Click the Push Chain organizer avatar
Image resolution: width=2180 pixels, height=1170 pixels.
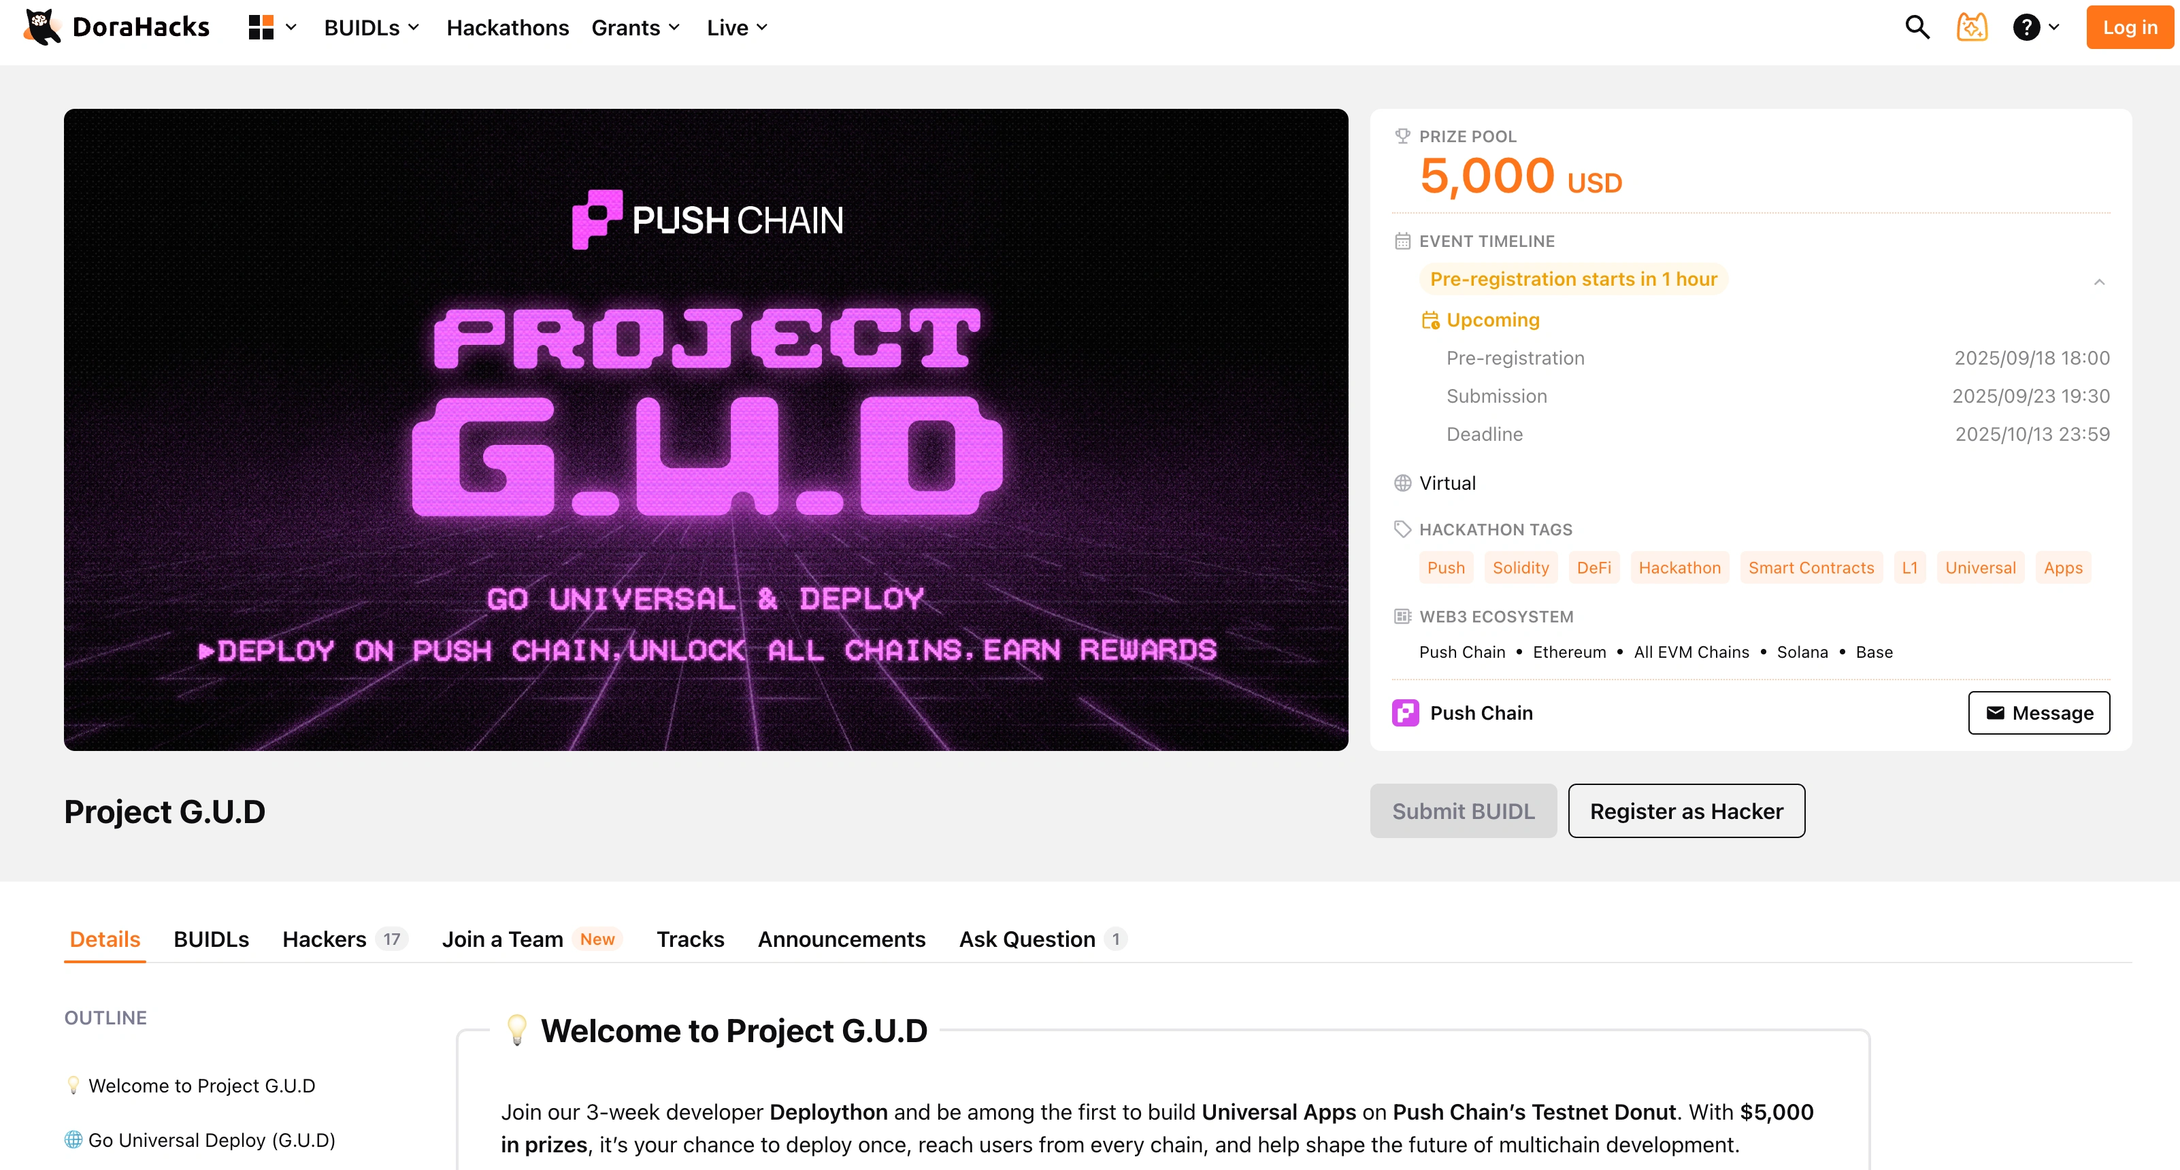[x=1405, y=712]
